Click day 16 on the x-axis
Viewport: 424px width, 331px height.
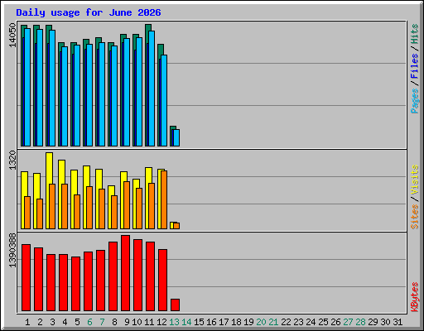(x=211, y=322)
